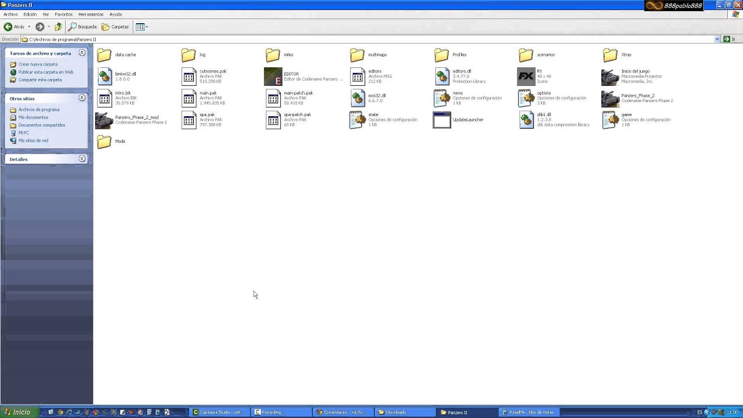Click the Ir go button
Viewport: 743px width, 418px height.
729,39
